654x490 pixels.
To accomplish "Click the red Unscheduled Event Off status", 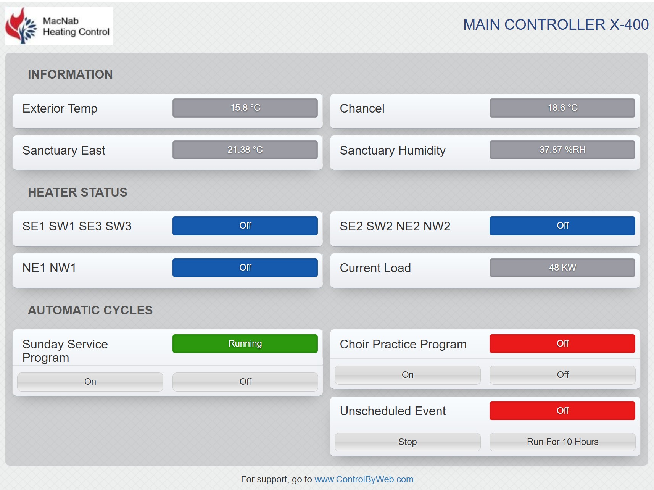I will tap(562, 411).
